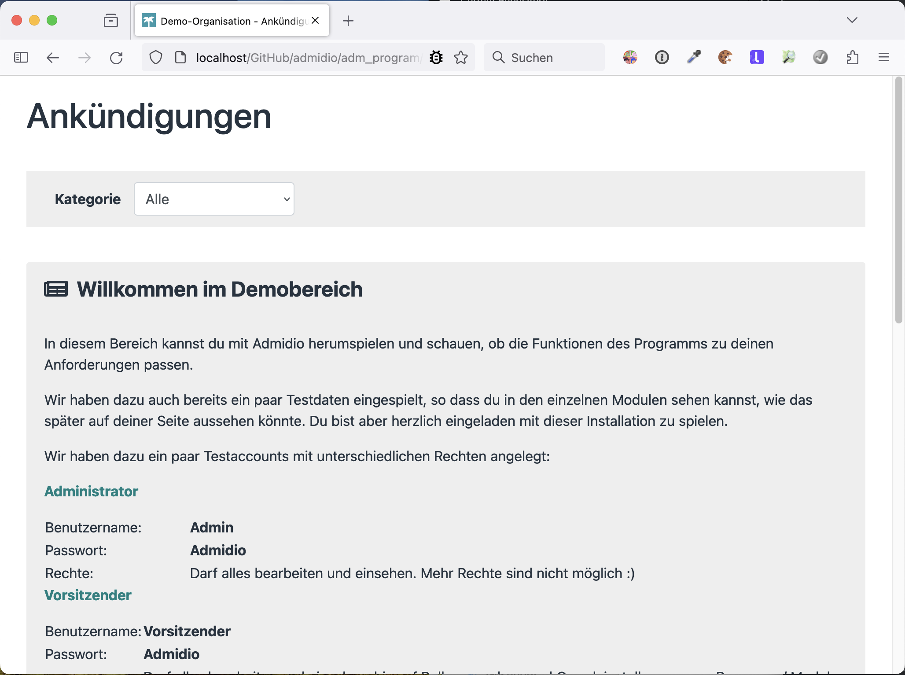Viewport: 905px width, 675px height.
Task: Expand the list all tabs chevron
Action: [852, 20]
